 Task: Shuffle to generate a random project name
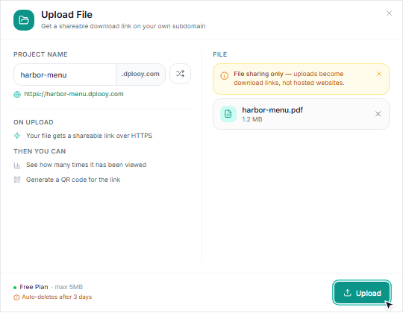(x=180, y=74)
